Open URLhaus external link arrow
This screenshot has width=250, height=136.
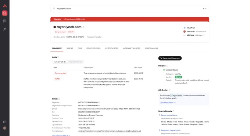pos(204,35)
